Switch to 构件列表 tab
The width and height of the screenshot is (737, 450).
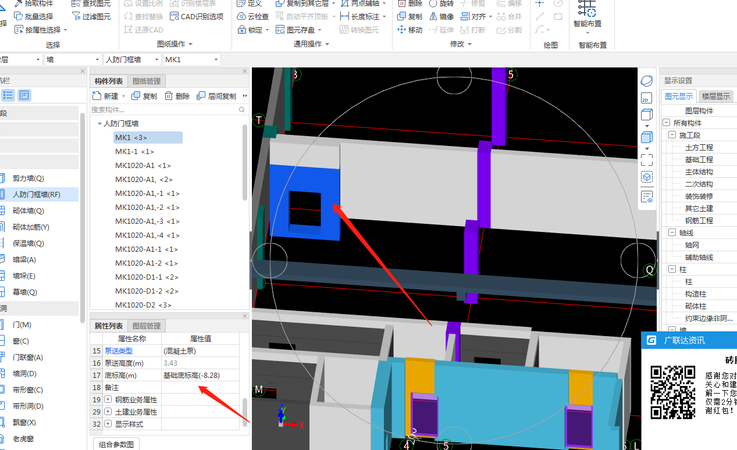click(109, 81)
